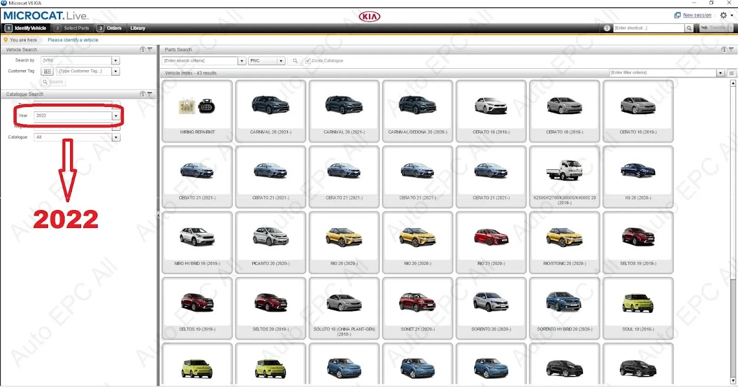Select the K2500/K2700 truck thumbnail

[x=565, y=177]
